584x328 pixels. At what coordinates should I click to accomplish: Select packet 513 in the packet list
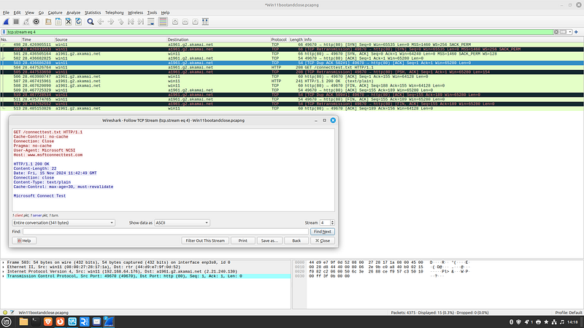click(x=292, y=109)
